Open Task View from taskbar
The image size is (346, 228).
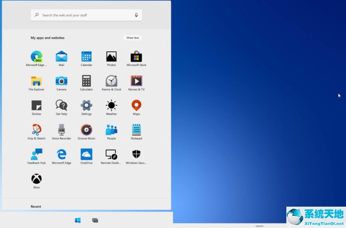[x=95, y=220]
